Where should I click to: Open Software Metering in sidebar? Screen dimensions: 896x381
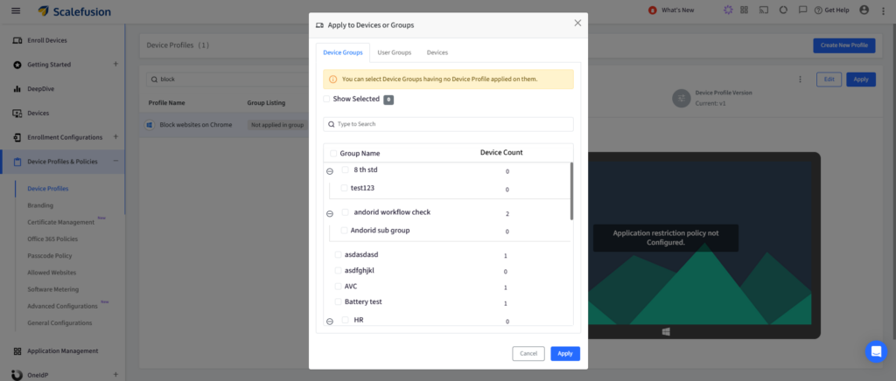[x=53, y=290]
